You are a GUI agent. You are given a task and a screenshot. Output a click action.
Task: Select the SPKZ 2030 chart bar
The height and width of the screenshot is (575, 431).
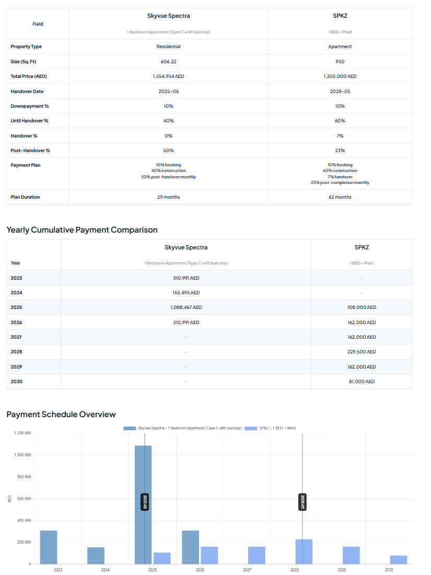pyautogui.click(x=399, y=560)
